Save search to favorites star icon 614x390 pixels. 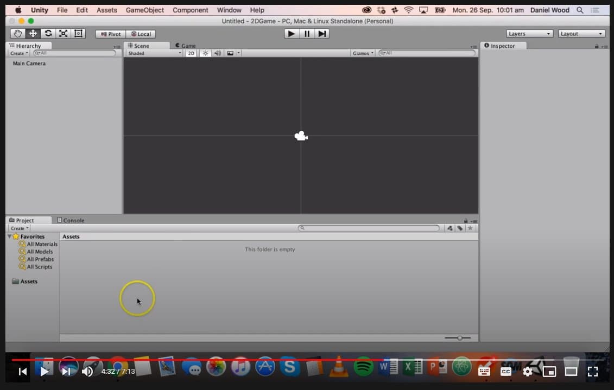(x=470, y=228)
